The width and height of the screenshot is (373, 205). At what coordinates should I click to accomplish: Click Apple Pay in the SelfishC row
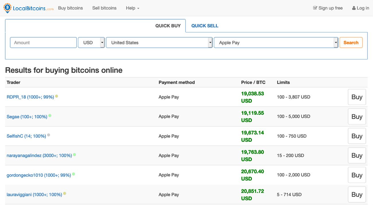click(x=169, y=136)
